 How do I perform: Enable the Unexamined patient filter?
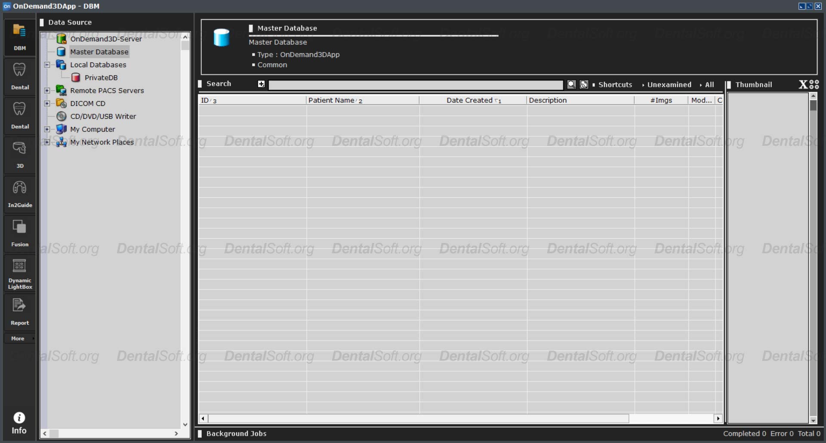(x=669, y=85)
